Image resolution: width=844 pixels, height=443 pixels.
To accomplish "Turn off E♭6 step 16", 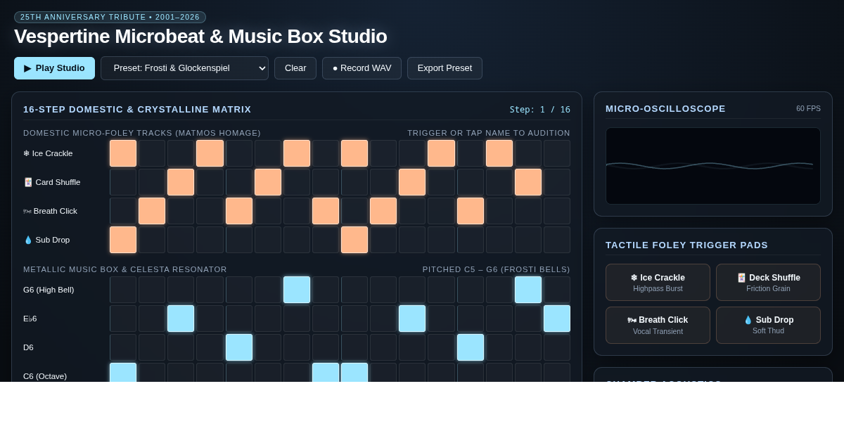I will [557, 319].
